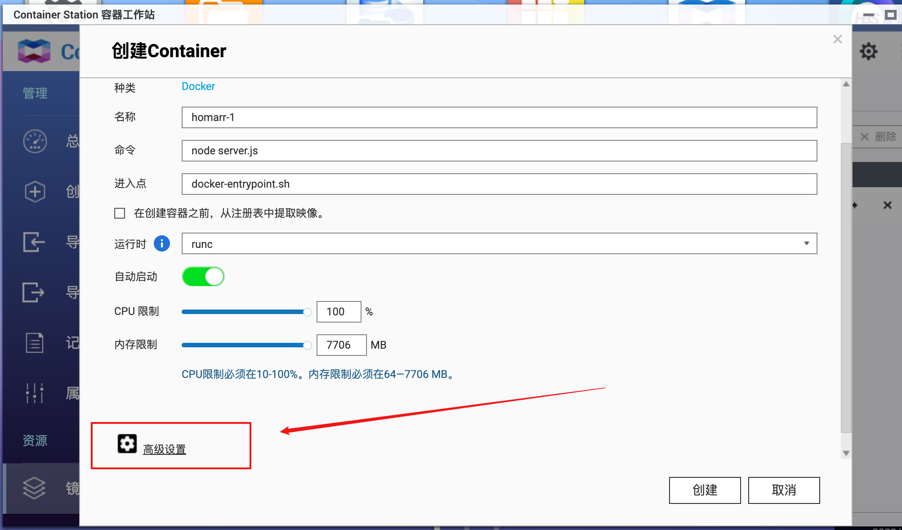Image resolution: width=902 pixels, height=530 pixels.
Task: Toggle the auto-start switch off
Action: tap(203, 277)
